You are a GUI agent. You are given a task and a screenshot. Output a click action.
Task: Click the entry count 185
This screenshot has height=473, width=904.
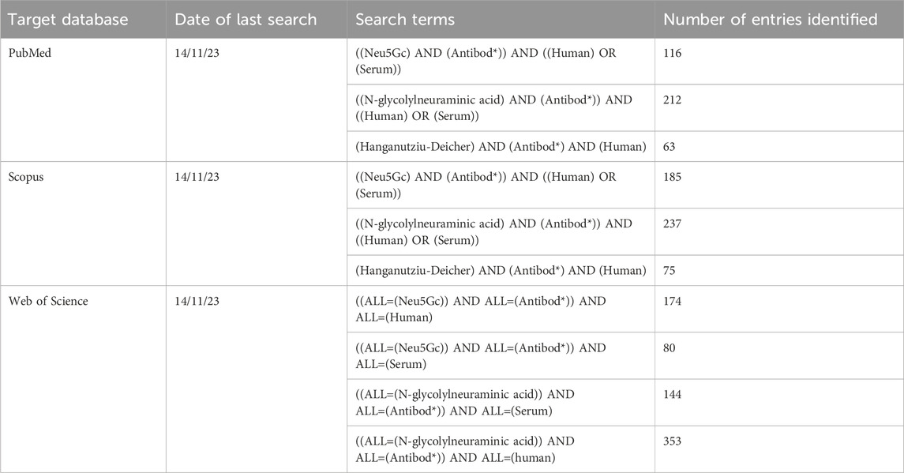pyautogui.click(x=672, y=177)
